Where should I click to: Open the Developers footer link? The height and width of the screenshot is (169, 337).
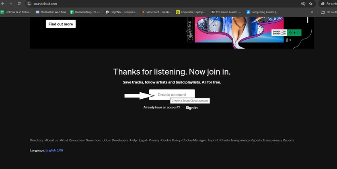pyautogui.click(x=120, y=140)
